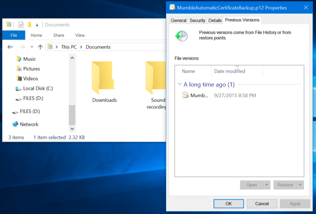Open the Downloads folder icon
The height and width of the screenshot is (214, 316).
[103, 78]
